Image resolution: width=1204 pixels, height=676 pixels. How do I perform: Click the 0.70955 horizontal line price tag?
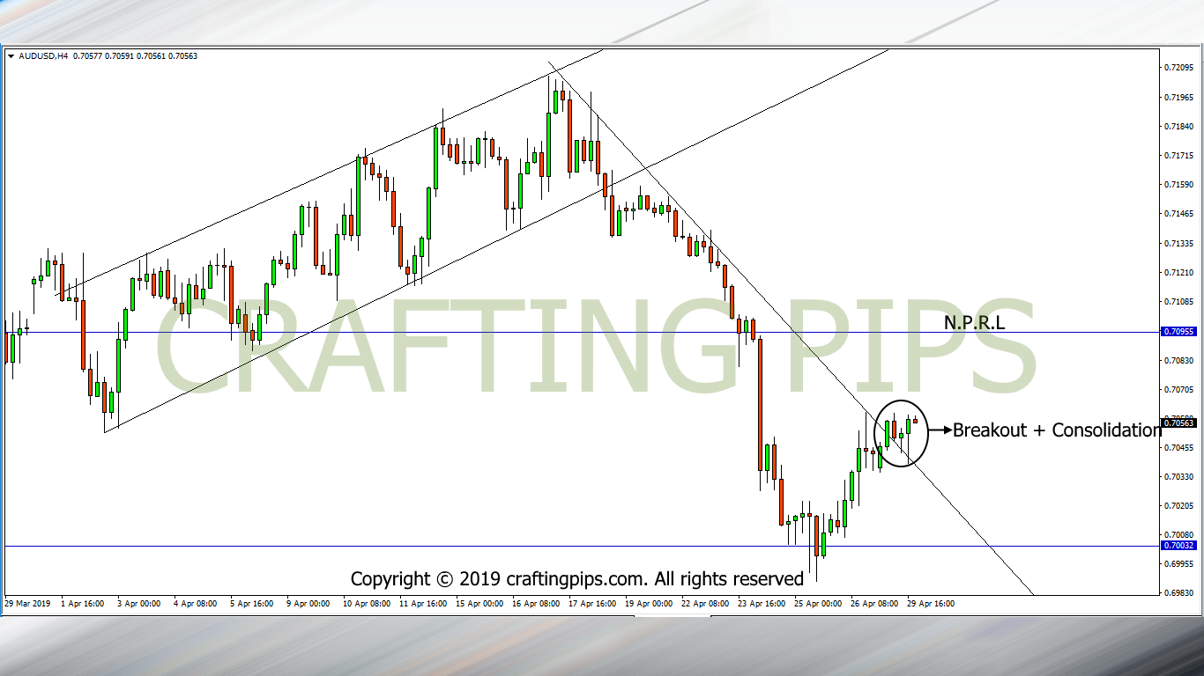1178,332
